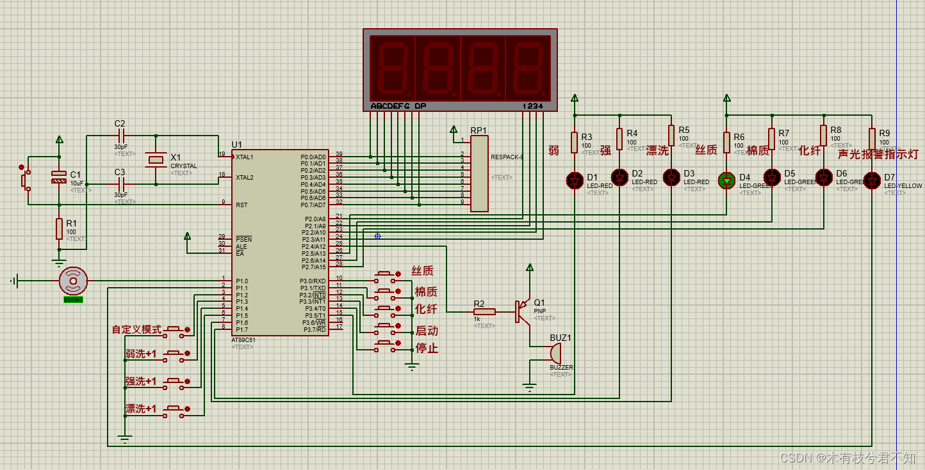Click the ABCDEFG DP pin label
This screenshot has height=470, width=925.
(398, 106)
